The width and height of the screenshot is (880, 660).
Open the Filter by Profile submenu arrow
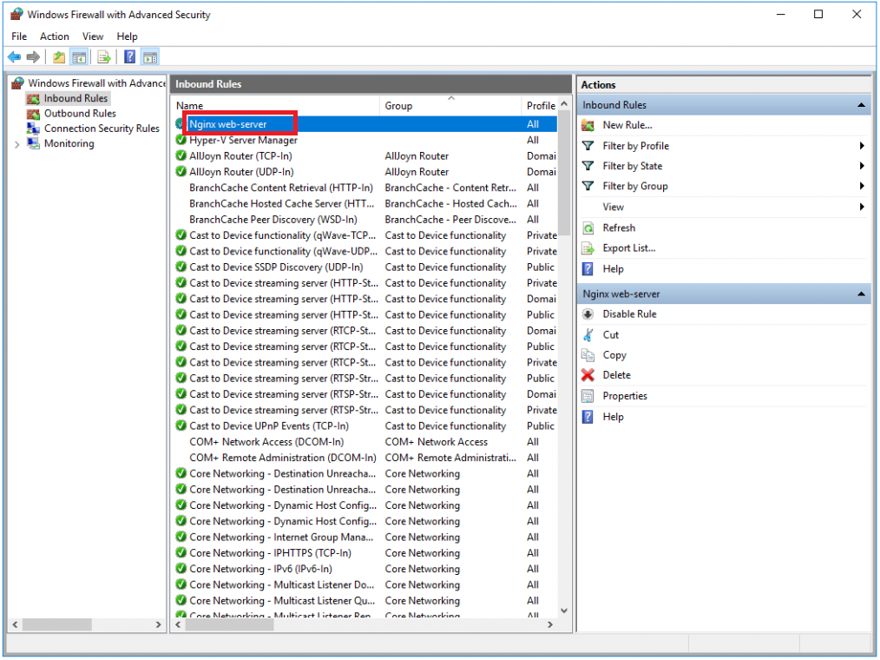862,146
